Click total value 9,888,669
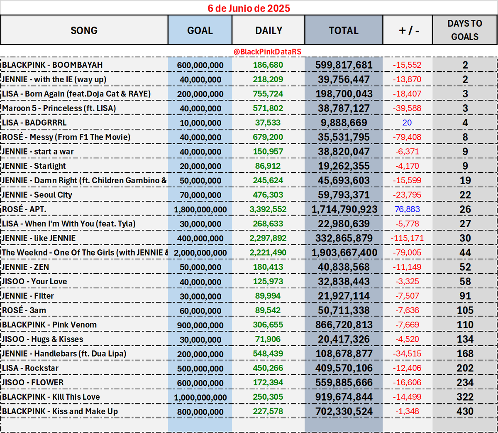 coord(344,123)
